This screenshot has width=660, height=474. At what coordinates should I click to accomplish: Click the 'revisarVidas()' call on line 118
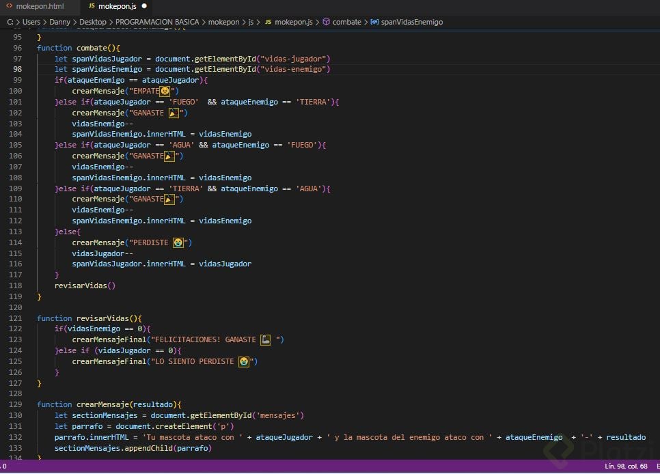point(85,285)
